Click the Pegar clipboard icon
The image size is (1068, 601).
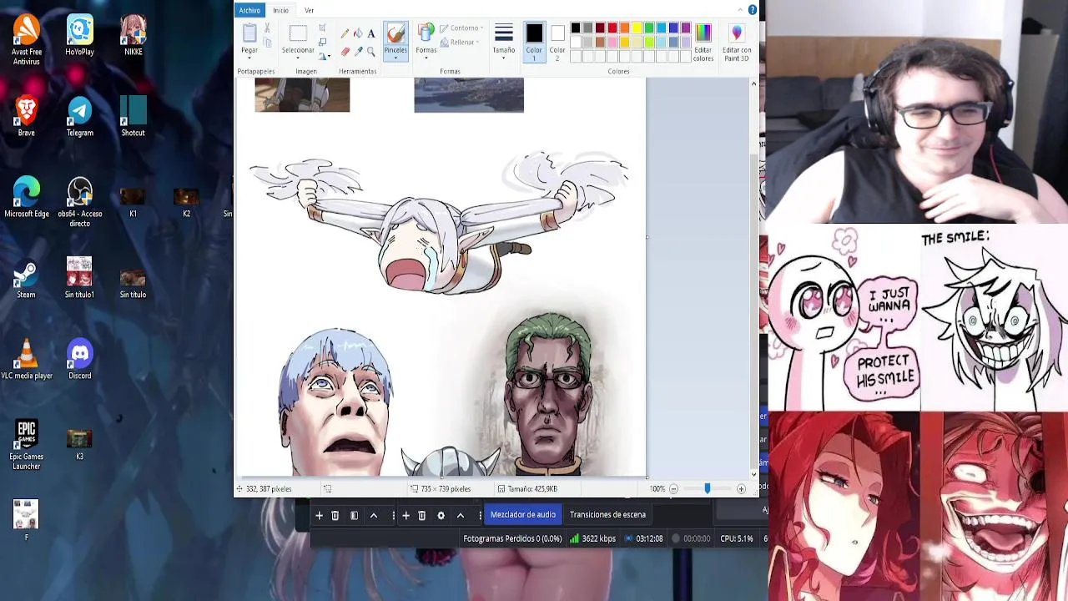click(x=249, y=33)
